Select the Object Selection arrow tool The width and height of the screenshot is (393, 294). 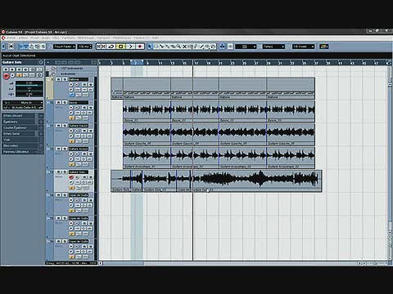pos(150,47)
